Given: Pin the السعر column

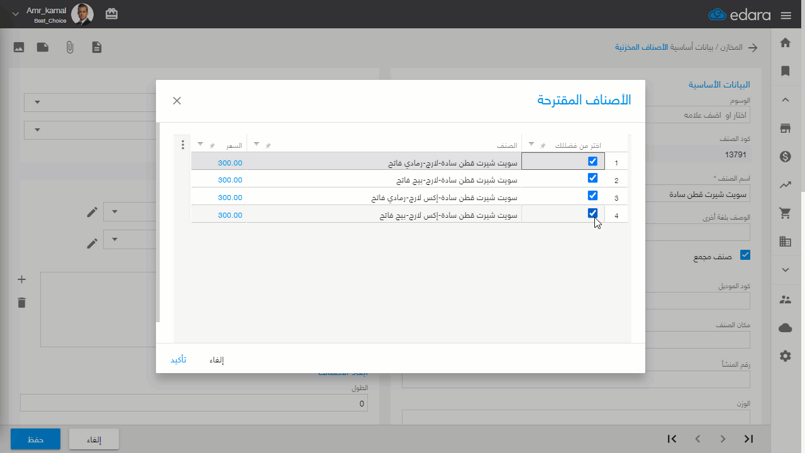Looking at the screenshot, I should (212, 145).
